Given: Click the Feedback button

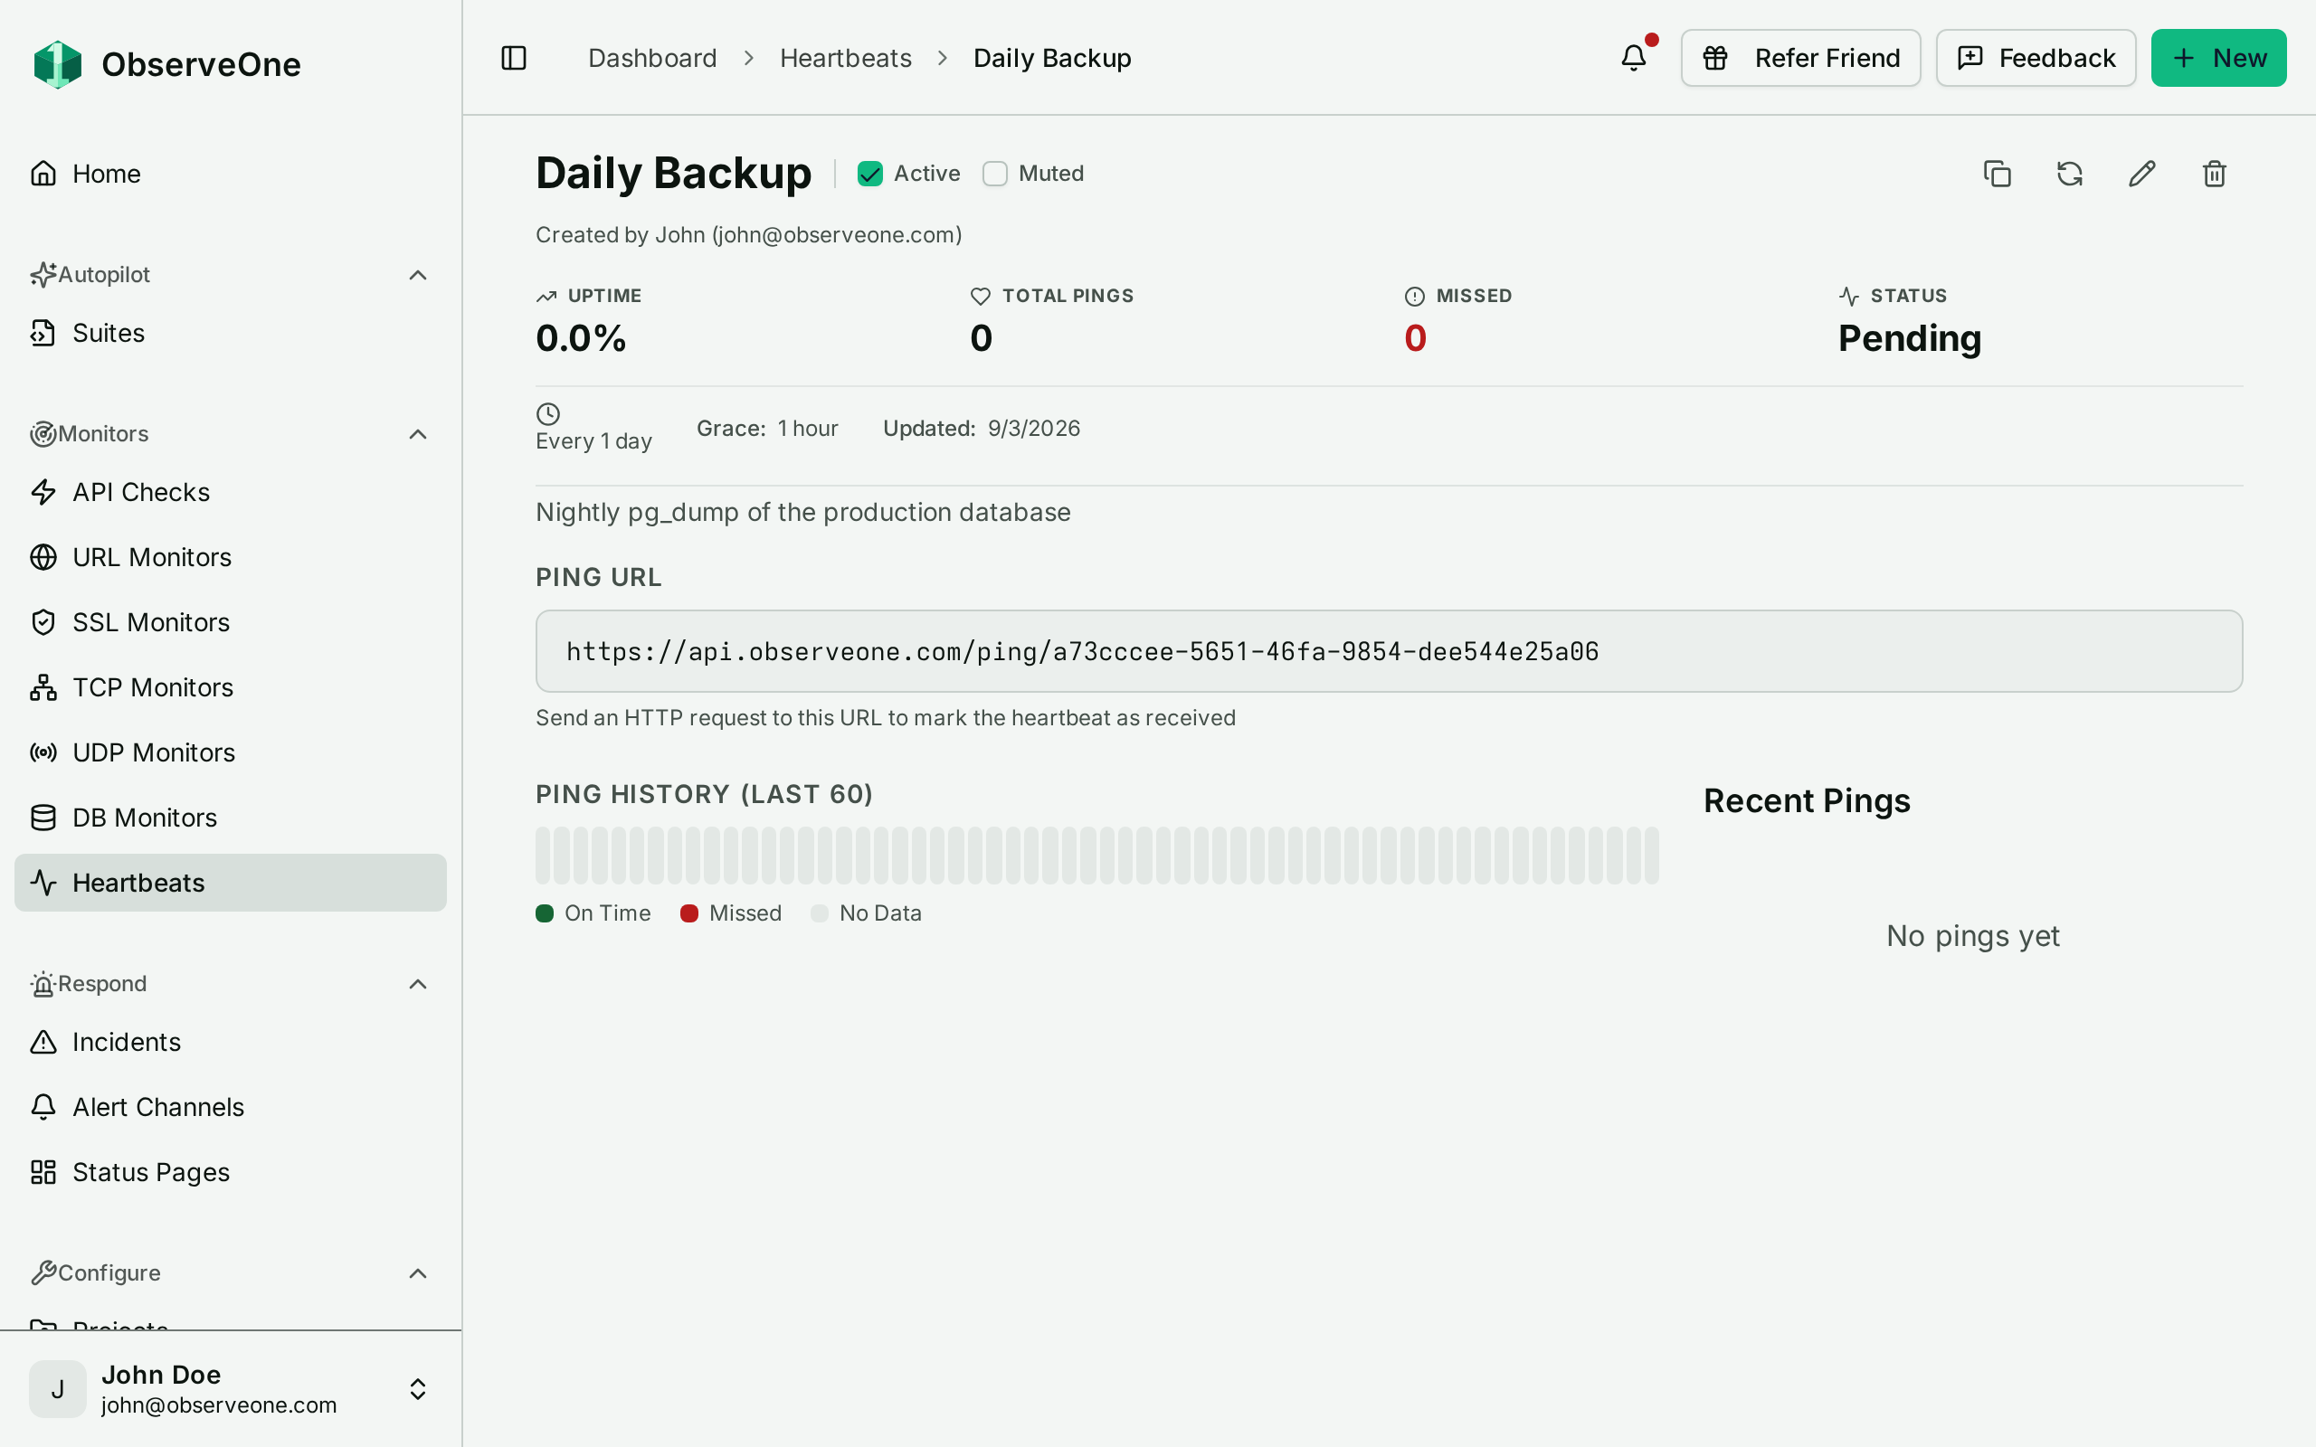Looking at the screenshot, I should 2036,59.
